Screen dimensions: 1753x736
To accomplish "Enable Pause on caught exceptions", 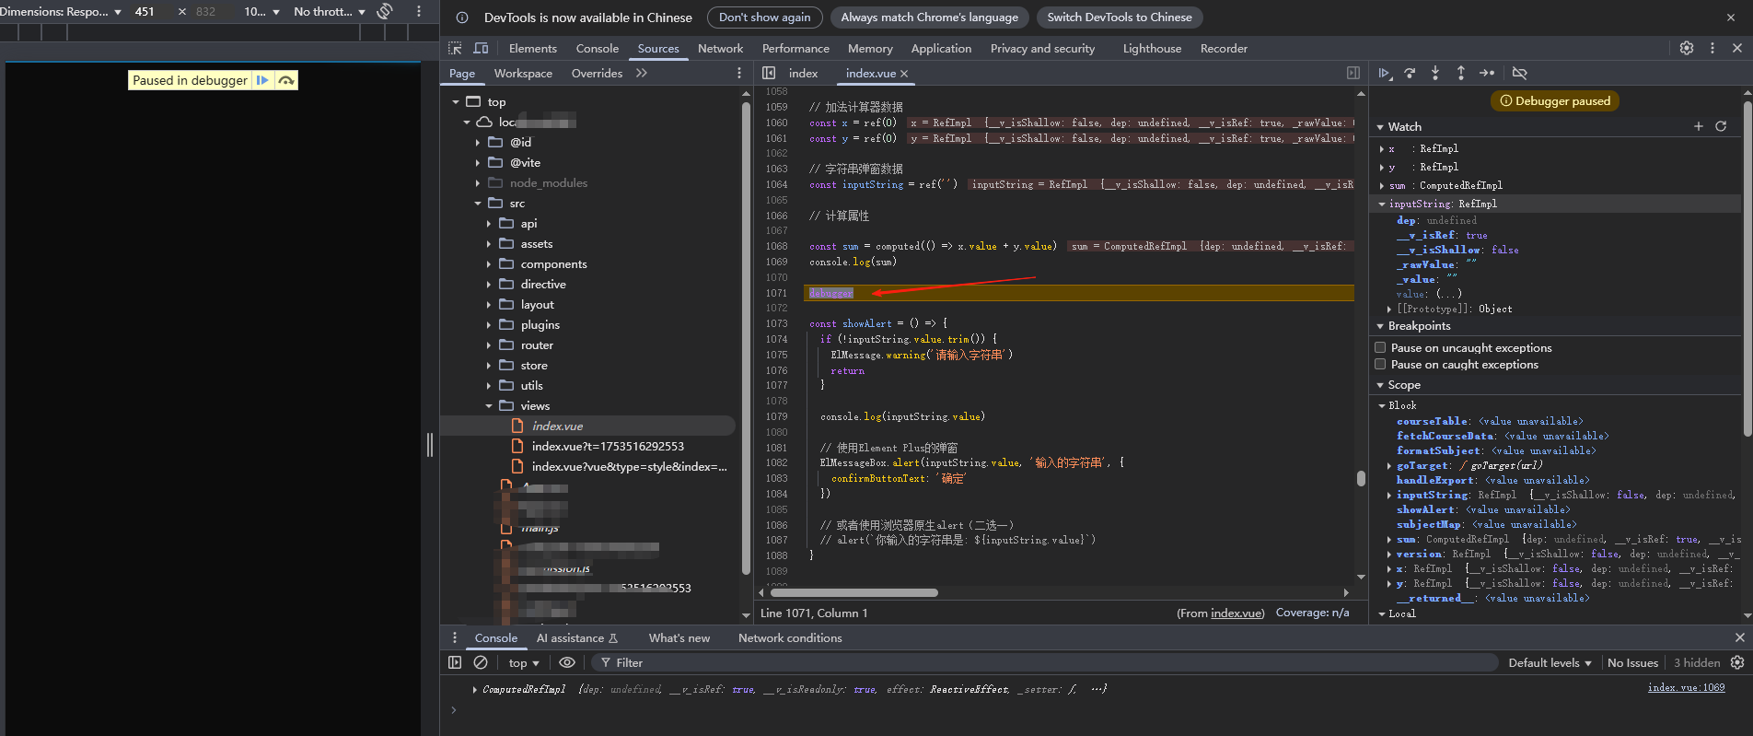I will (1380, 364).
